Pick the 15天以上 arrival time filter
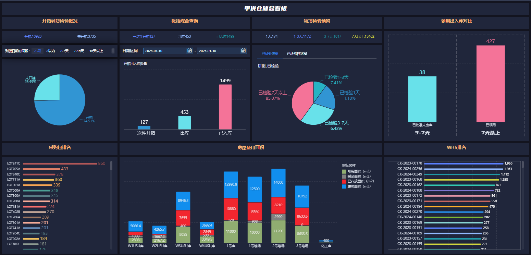531x255 pixels. [96, 51]
